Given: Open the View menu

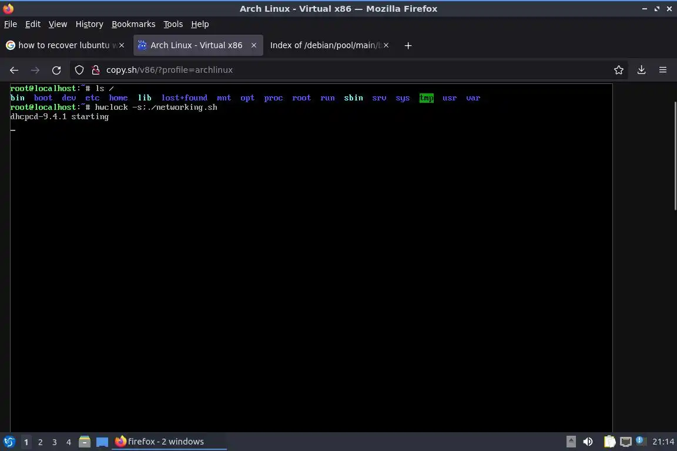Looking at the screenshot, I should click(58, 24).
